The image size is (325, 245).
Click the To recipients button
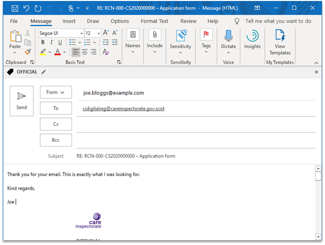56,108
